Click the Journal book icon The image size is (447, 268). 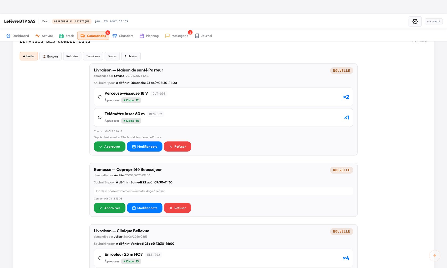(197, 36)
